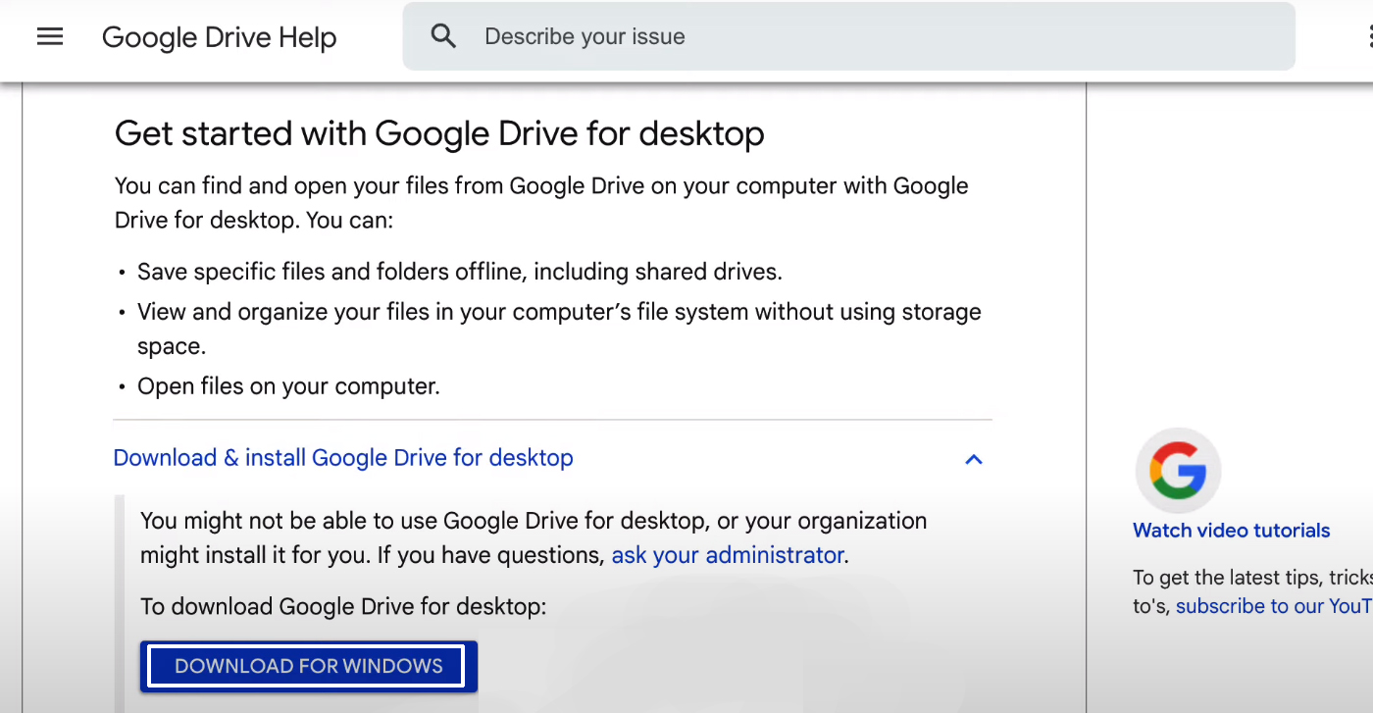Open the ask your administrator link
Viewport: 1373px width, 713px height.
pos(728,556)
